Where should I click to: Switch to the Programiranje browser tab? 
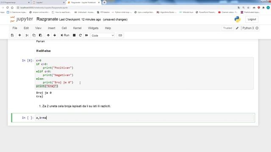15,3
